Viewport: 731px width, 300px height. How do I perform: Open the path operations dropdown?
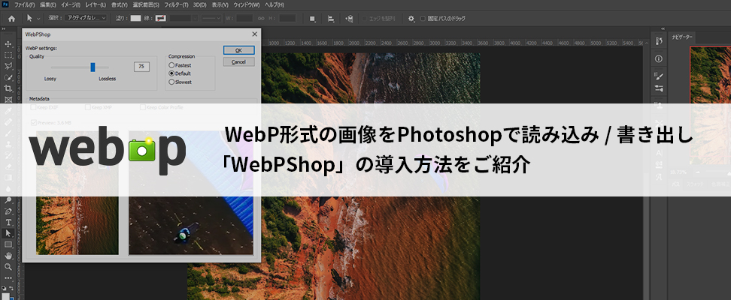coord(313,19)
